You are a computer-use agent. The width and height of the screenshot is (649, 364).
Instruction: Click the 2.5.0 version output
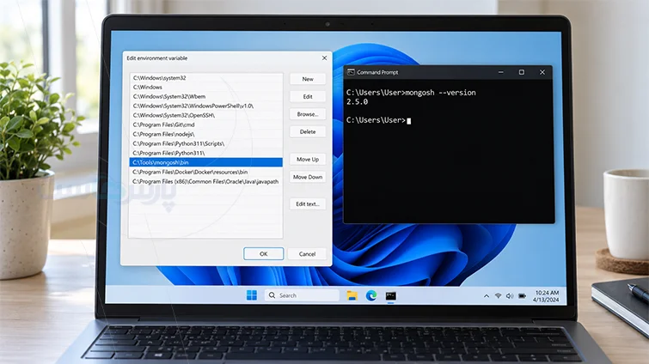point(358,101)
